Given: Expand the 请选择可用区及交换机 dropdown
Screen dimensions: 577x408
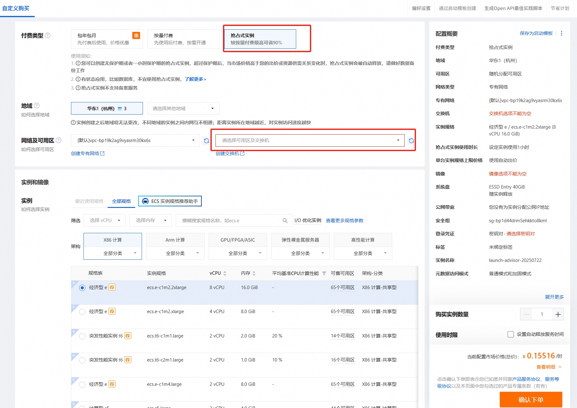Looking at the screenshot, I should click(x=310, y=140).
